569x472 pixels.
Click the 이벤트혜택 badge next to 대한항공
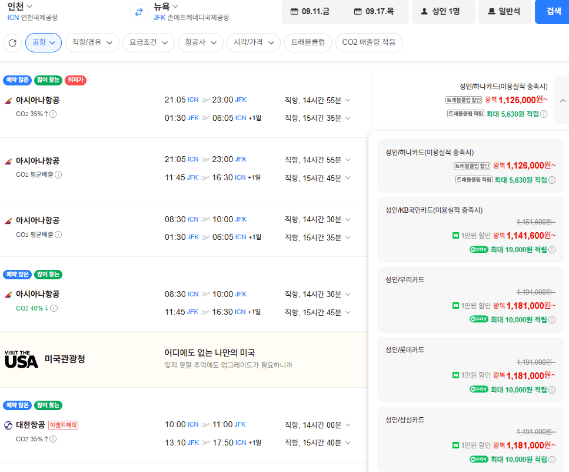[63, 425]
